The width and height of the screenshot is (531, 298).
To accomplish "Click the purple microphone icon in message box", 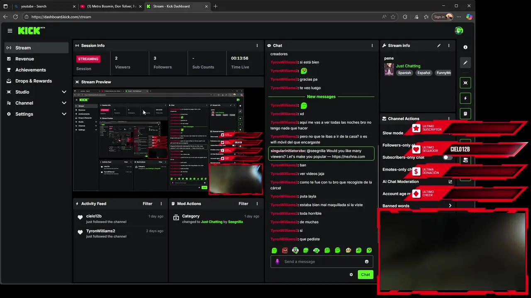I will click(278, 262).
